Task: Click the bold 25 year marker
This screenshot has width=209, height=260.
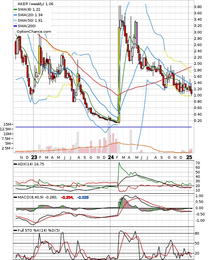Action: pyautogui.click(x=189, y=157)
